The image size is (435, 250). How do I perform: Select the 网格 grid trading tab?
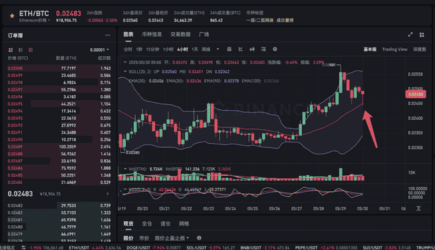(x=184, y=223)
